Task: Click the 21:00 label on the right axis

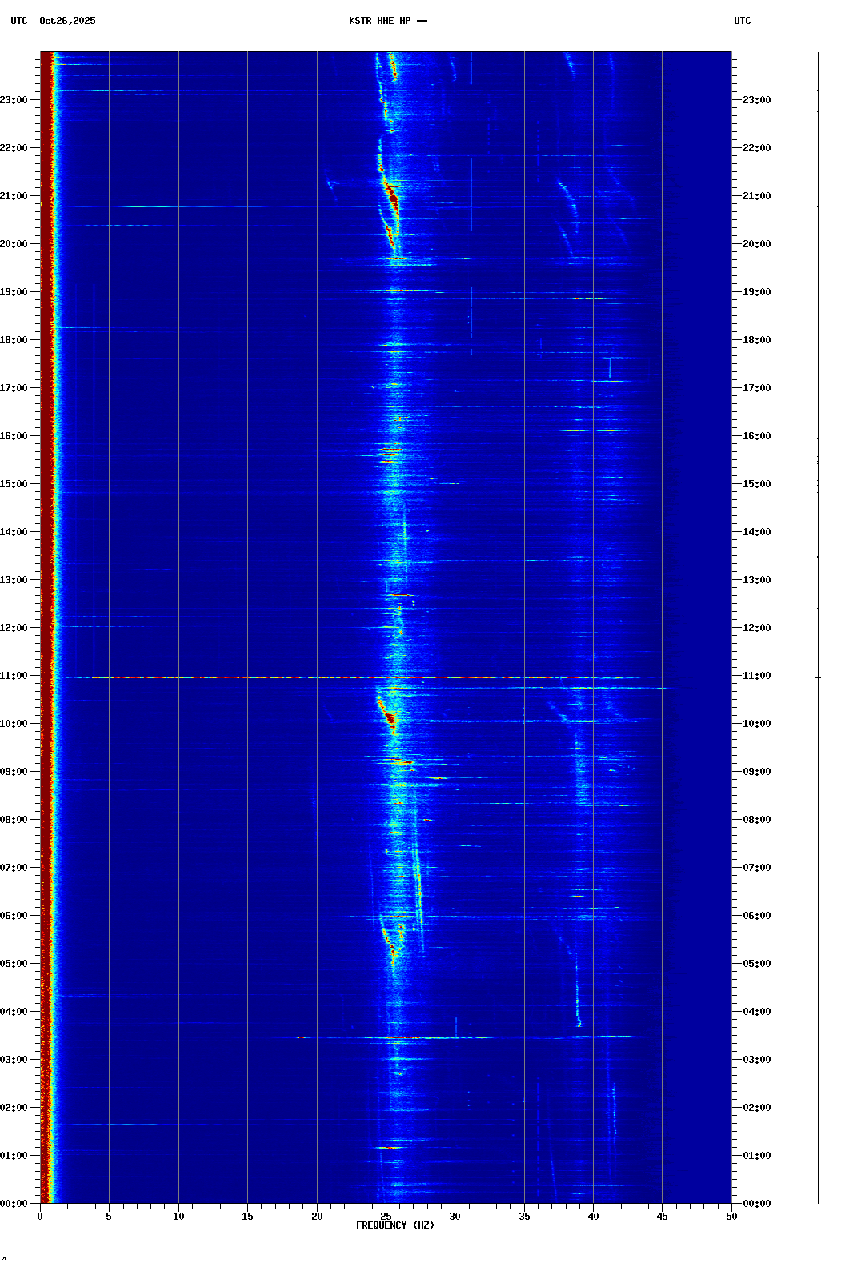Action: pyautogui.click(x=756, y=196)
